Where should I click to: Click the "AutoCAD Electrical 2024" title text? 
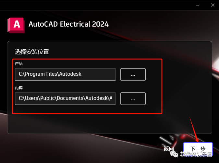[68, 24]
